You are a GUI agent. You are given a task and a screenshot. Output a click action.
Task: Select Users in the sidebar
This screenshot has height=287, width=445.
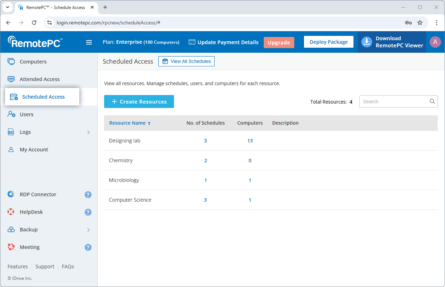click(x=27, y=114)
